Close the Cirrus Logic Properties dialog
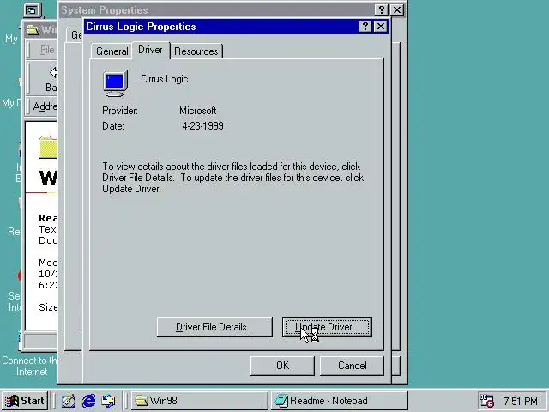 (381, 27)
